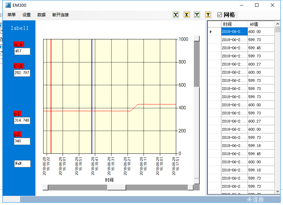
Task: Click the chart horizontal scrollbar thumb
Action: click(116, 187)
